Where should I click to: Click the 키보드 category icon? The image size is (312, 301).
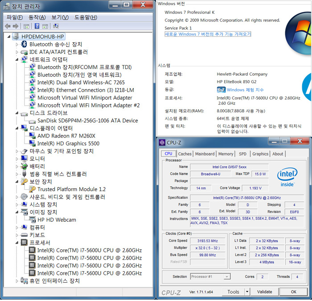pyautogui.click(x=24, y=235)
